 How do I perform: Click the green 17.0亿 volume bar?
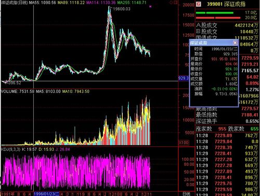click(x=215, y=13)
